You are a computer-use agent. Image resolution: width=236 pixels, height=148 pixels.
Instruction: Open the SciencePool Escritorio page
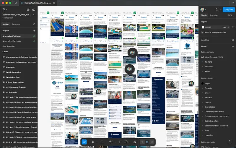click(x=12, y=41)
